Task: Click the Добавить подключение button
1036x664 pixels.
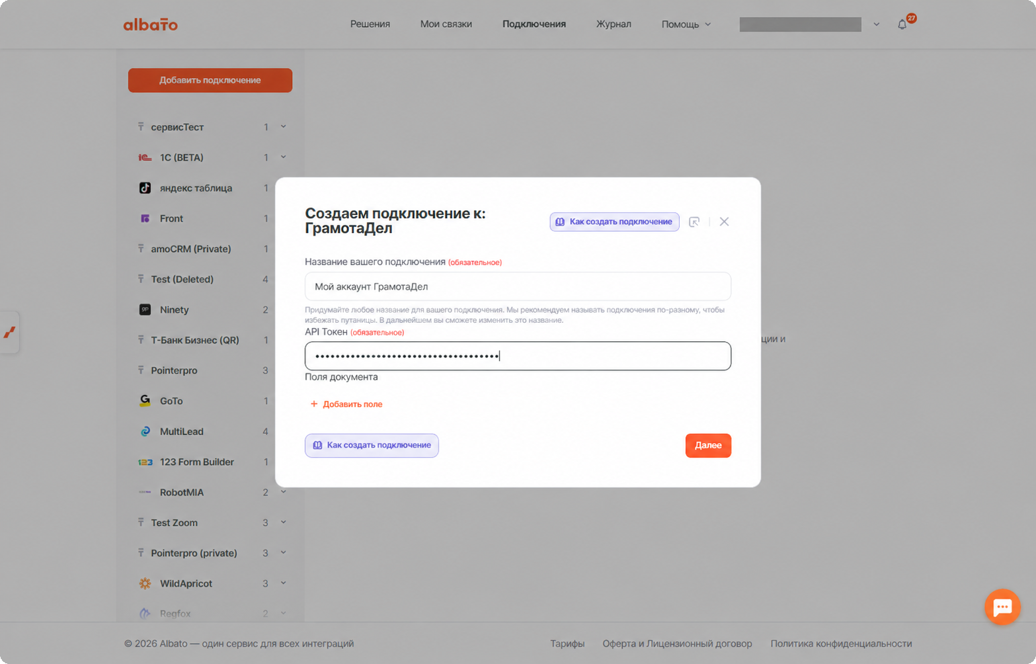Action: pos(210,80)
